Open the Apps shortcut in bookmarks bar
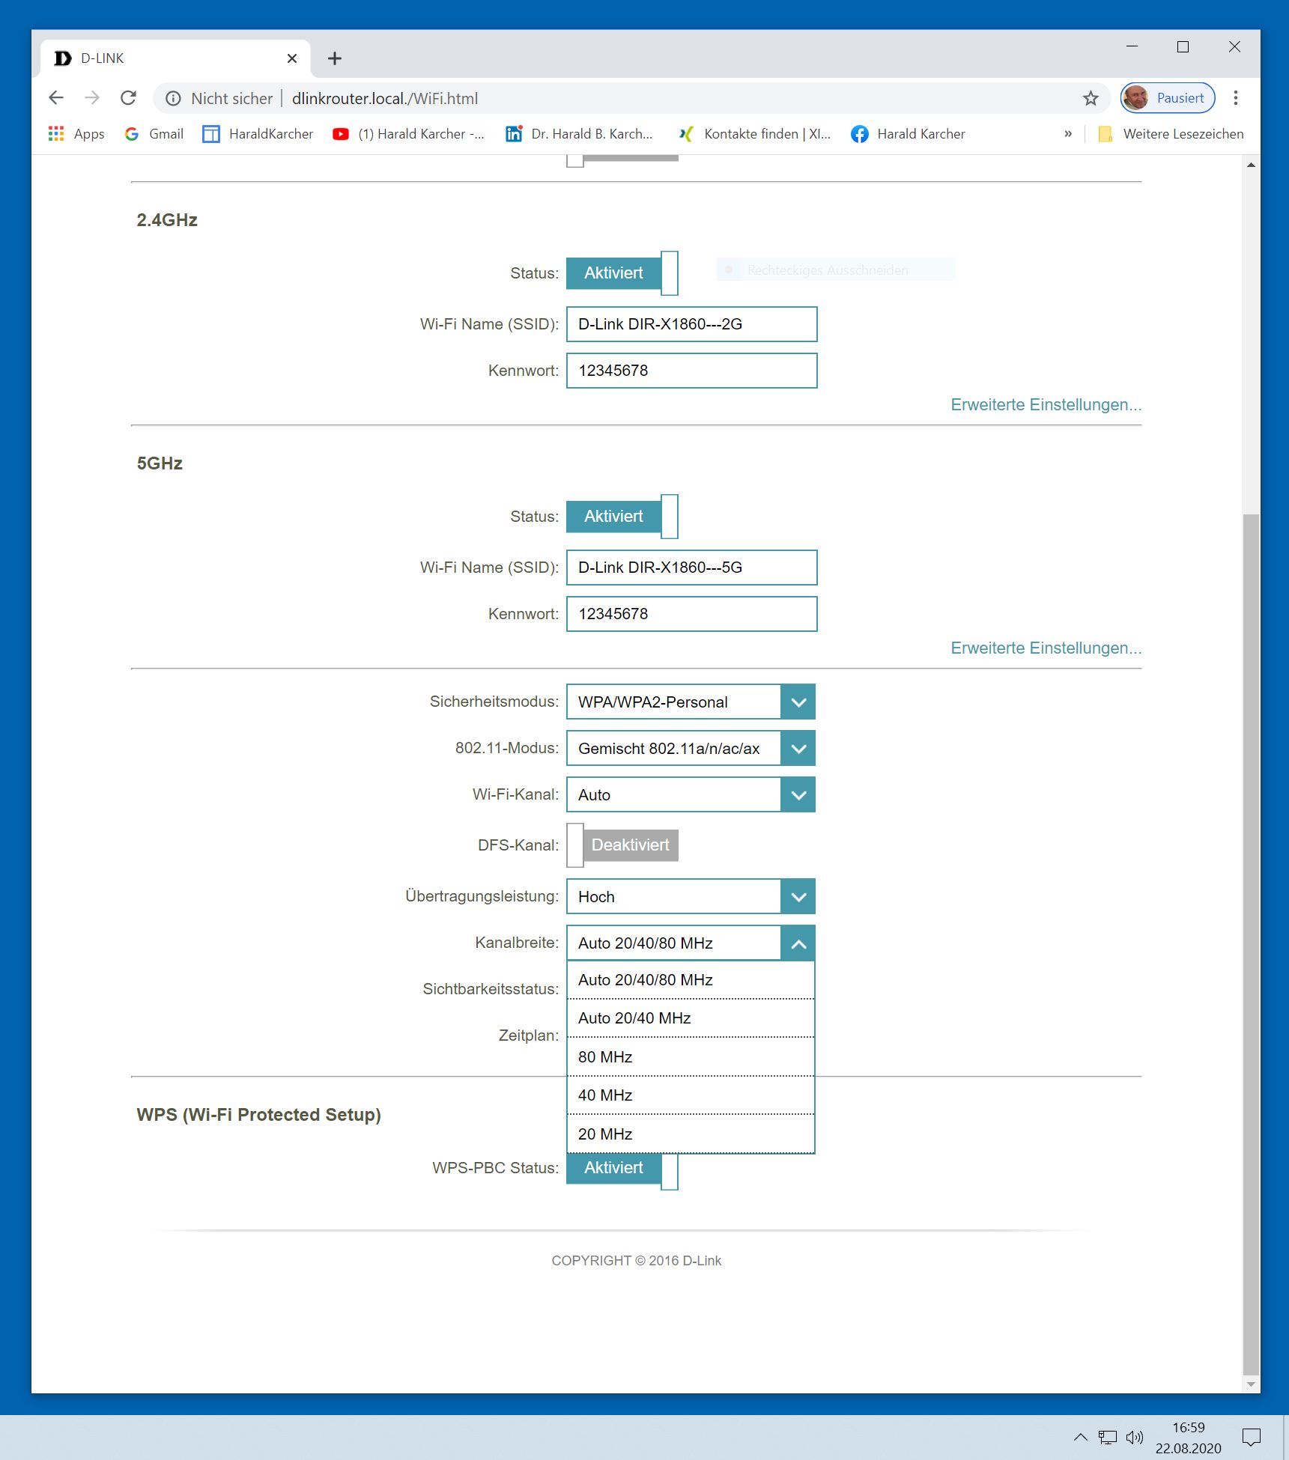The width and height of the screenshot is (1289, 1460). click(x=76, y=134)
